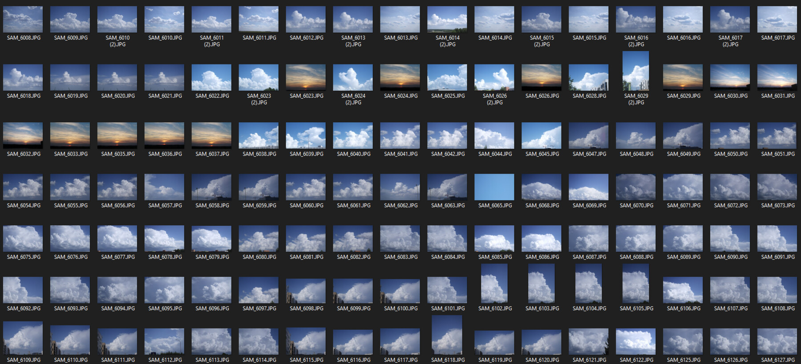The image size is (801, 364).
Task: Click the file name SAM_6047.JPG
Action: pyautogui.click(x=590, y=154)
